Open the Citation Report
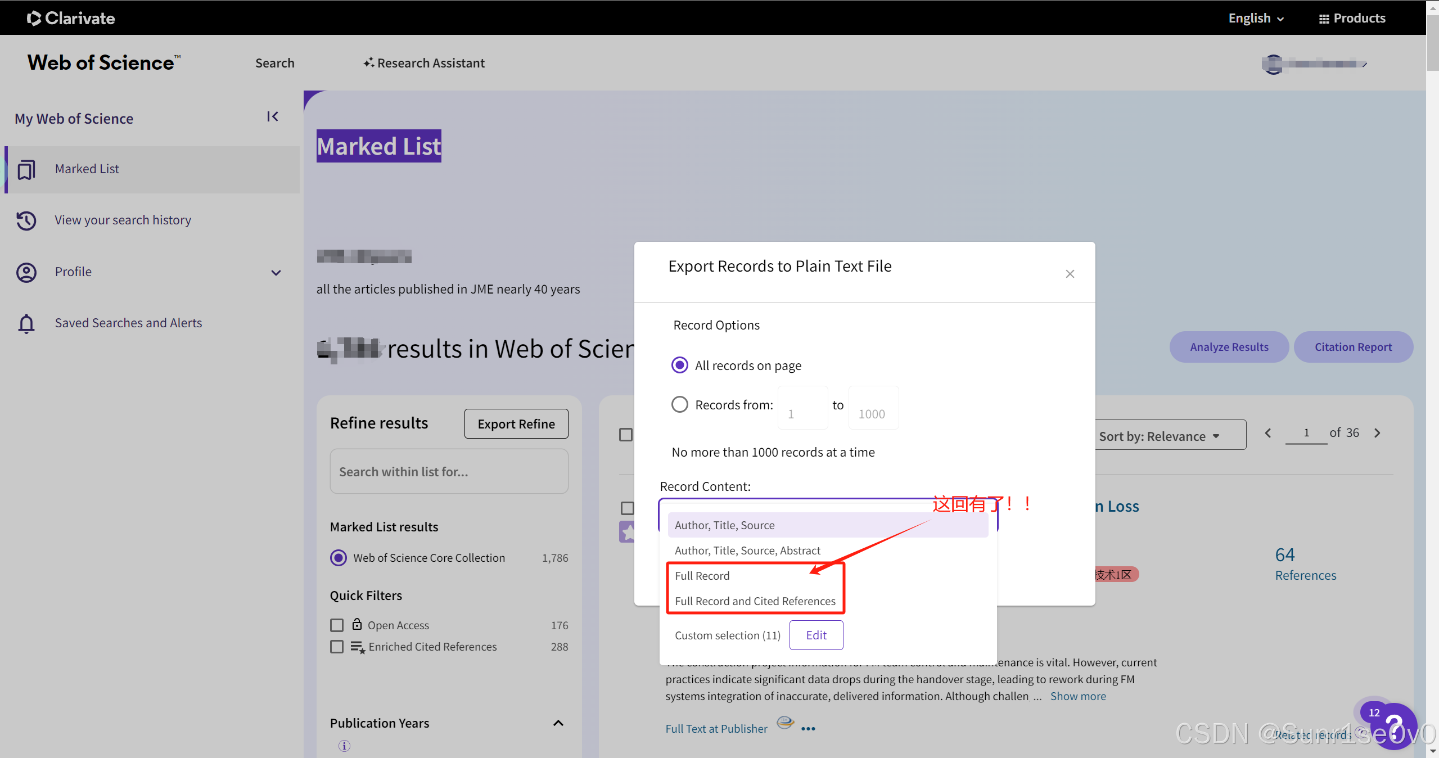Screen dimensions: 1439x758 click(x=1352, y=347)
